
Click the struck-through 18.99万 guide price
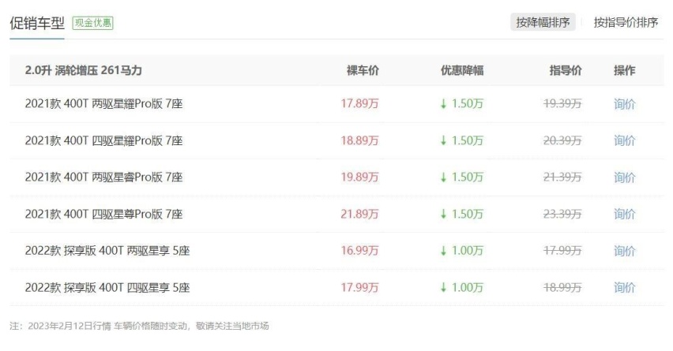click(x=562, y=287)
